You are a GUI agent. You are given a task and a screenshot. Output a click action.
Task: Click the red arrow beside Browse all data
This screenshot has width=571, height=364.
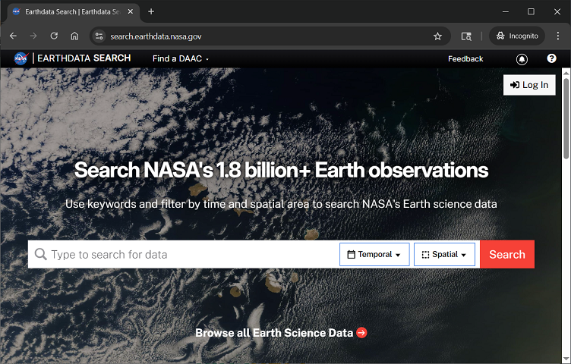pos(361,333)
